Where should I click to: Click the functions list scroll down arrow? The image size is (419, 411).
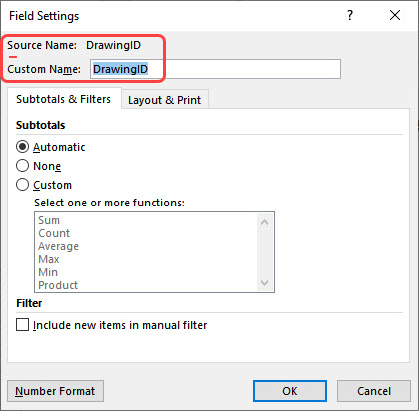pyautogui.click(x=264, y=283)
